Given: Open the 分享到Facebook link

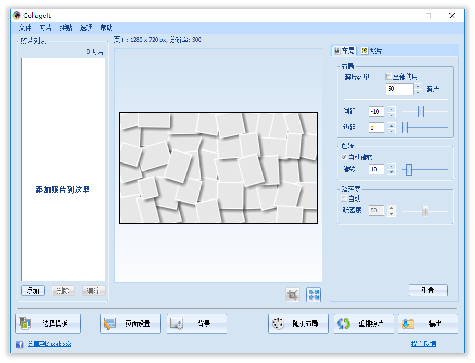Looking at the screenshot, I should tap(49, 344).
